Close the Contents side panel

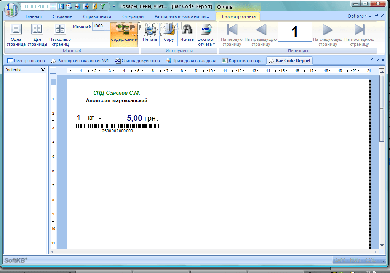pyautogui.click(x=43, y=70)
